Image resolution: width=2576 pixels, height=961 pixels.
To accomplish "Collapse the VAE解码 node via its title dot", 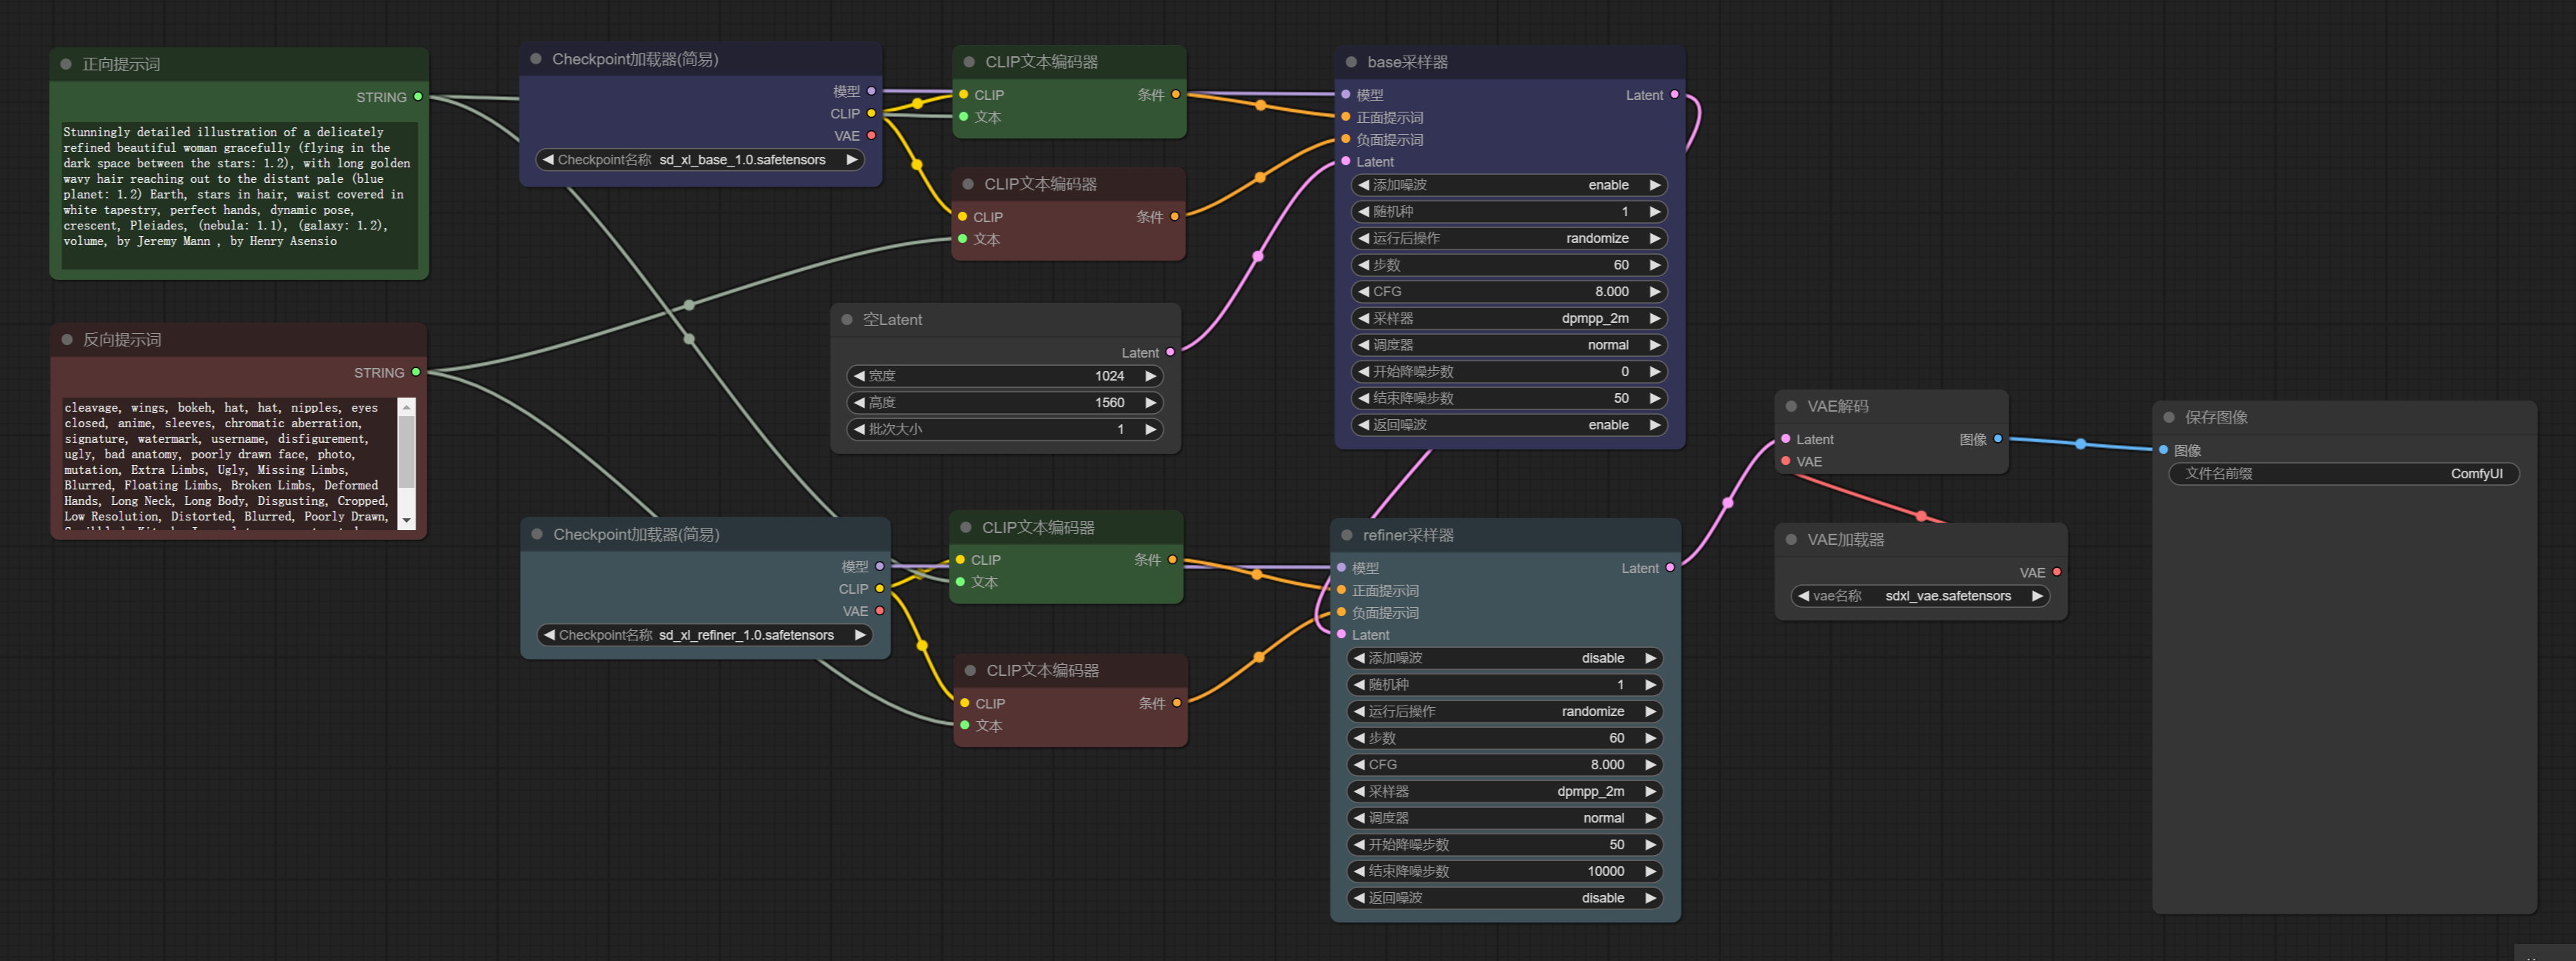I will coord(1791,406).
